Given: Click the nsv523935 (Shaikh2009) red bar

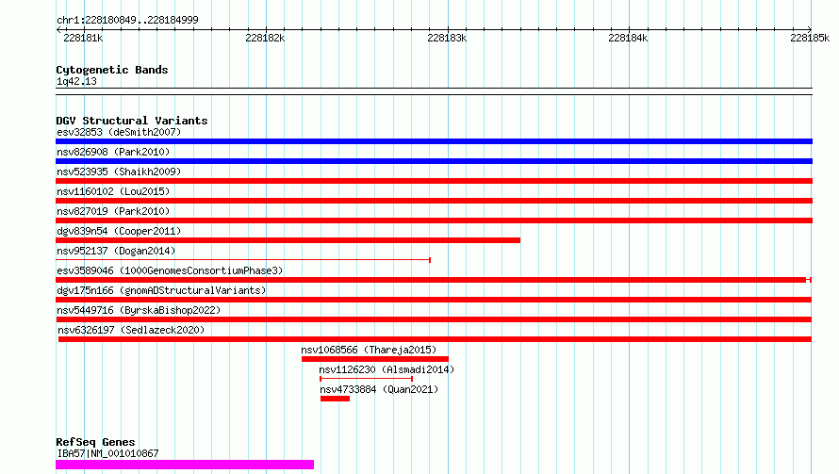Looking at the screenshot, I should (434, 181).
